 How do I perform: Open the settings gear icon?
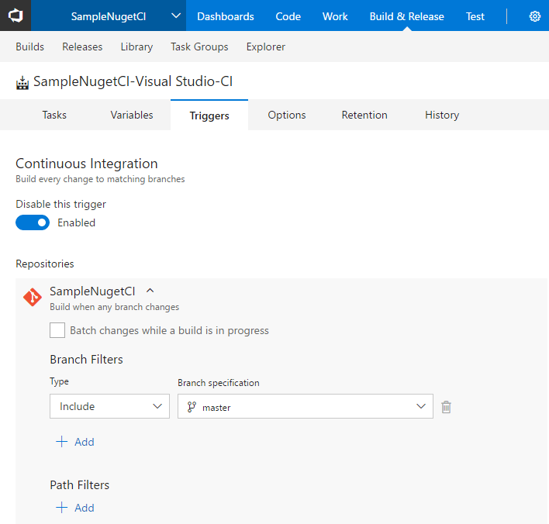[x=534, y=16]
